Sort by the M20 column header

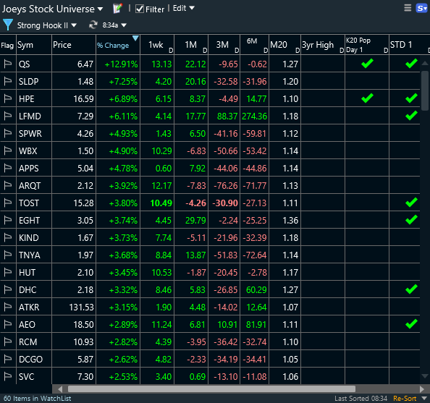(284, 45)
